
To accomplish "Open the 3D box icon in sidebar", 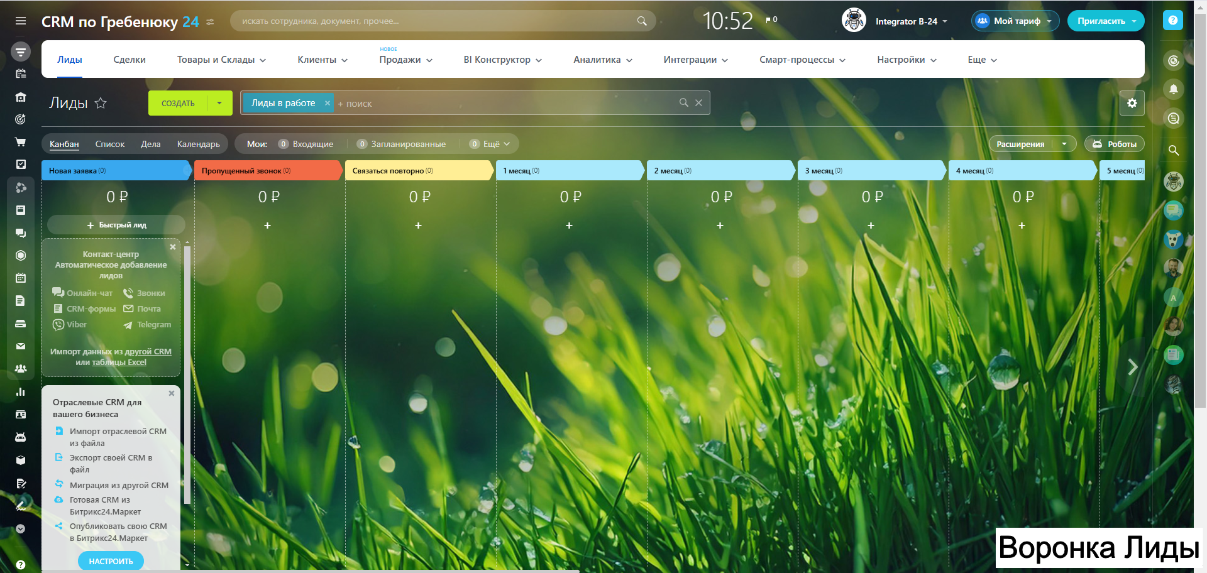I will [x=21, y=460].
